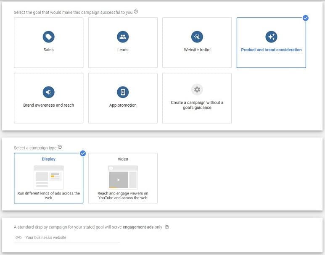
Task: Click the Sales price-tag icon
Action: (48, 37)
